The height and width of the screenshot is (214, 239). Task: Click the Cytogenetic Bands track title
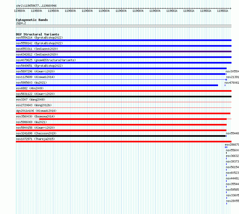click(32, 20)
